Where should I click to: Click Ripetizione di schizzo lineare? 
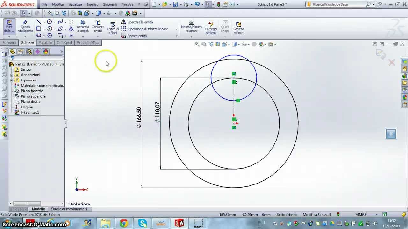coord(144,29)
